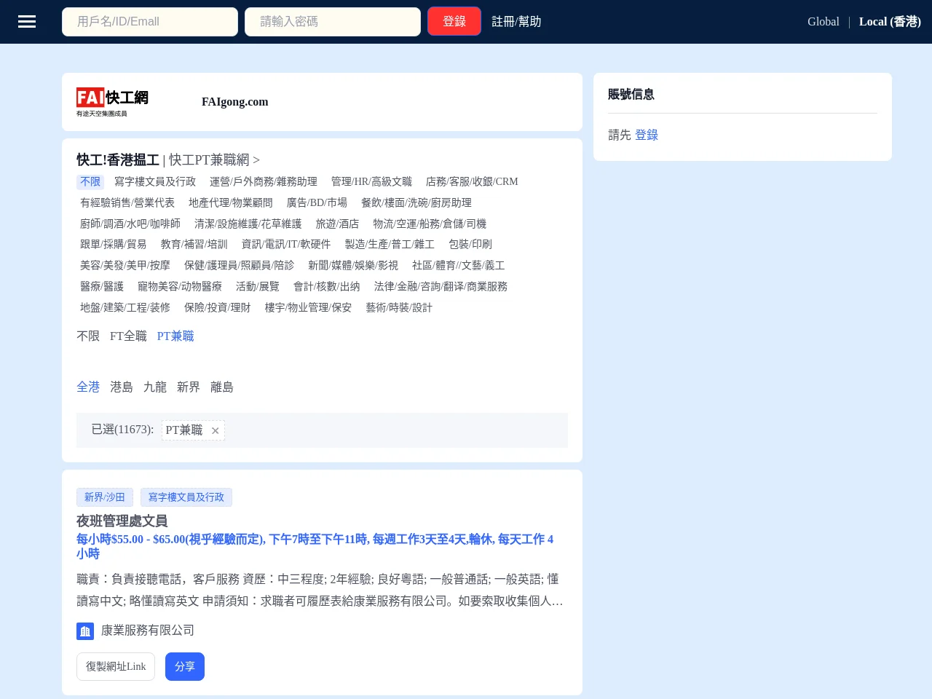The width and height of the screenshot is (932, 699).
Task: Filter by 管理/HR/高級文職
Action: 371,182
